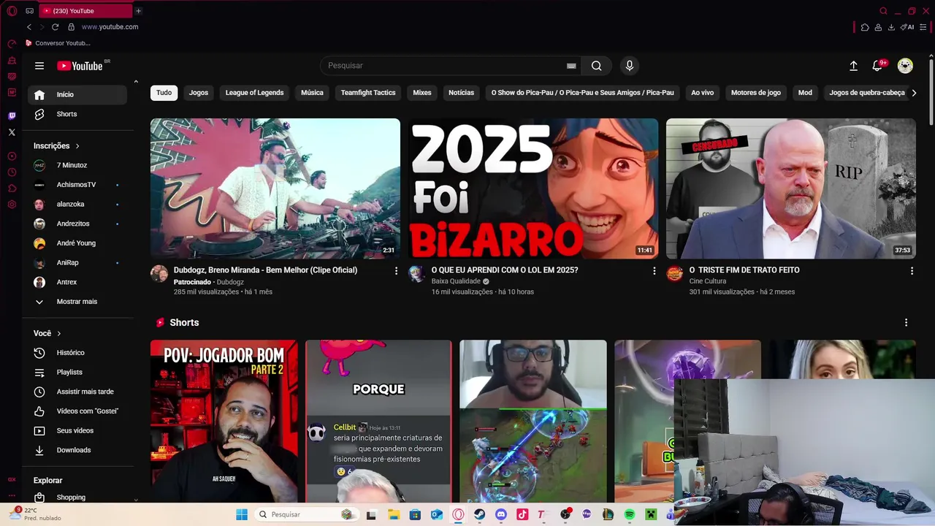Viewport: 935px width, 526px height.
Task: Open File Explorer from the taskbar
Action: click(393, 514)
